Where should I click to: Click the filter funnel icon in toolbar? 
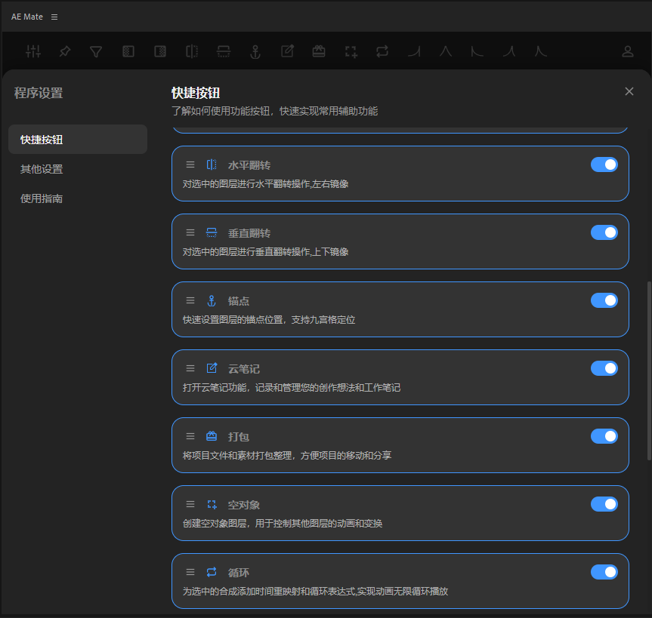pos(96,51)
